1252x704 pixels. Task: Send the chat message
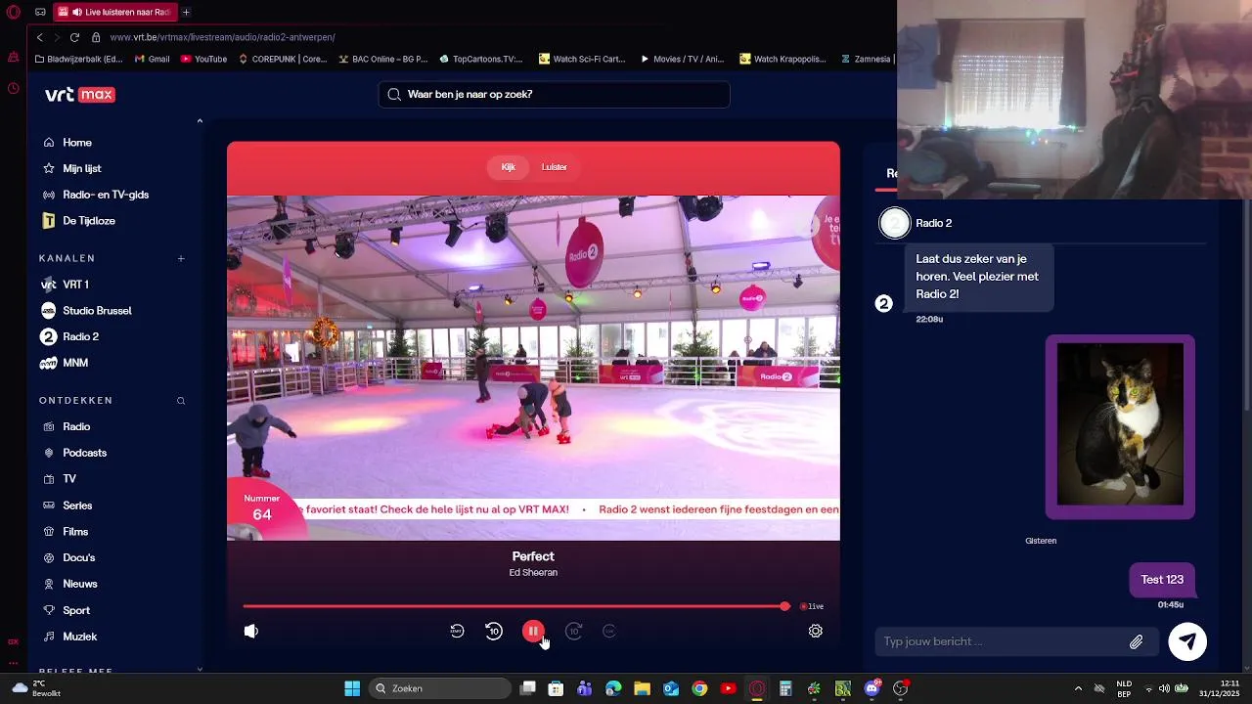[1187, 641]
